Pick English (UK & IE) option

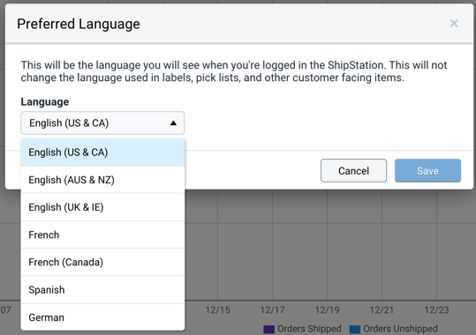[x=102, y=207]
